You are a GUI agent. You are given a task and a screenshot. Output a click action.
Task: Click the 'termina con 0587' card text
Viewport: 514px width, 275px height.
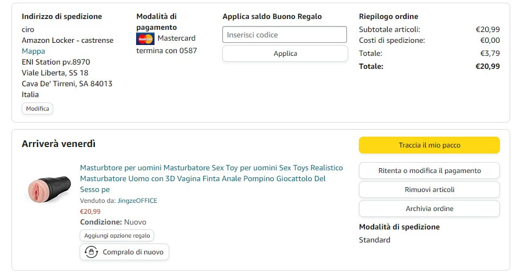(x=166, y=50)
